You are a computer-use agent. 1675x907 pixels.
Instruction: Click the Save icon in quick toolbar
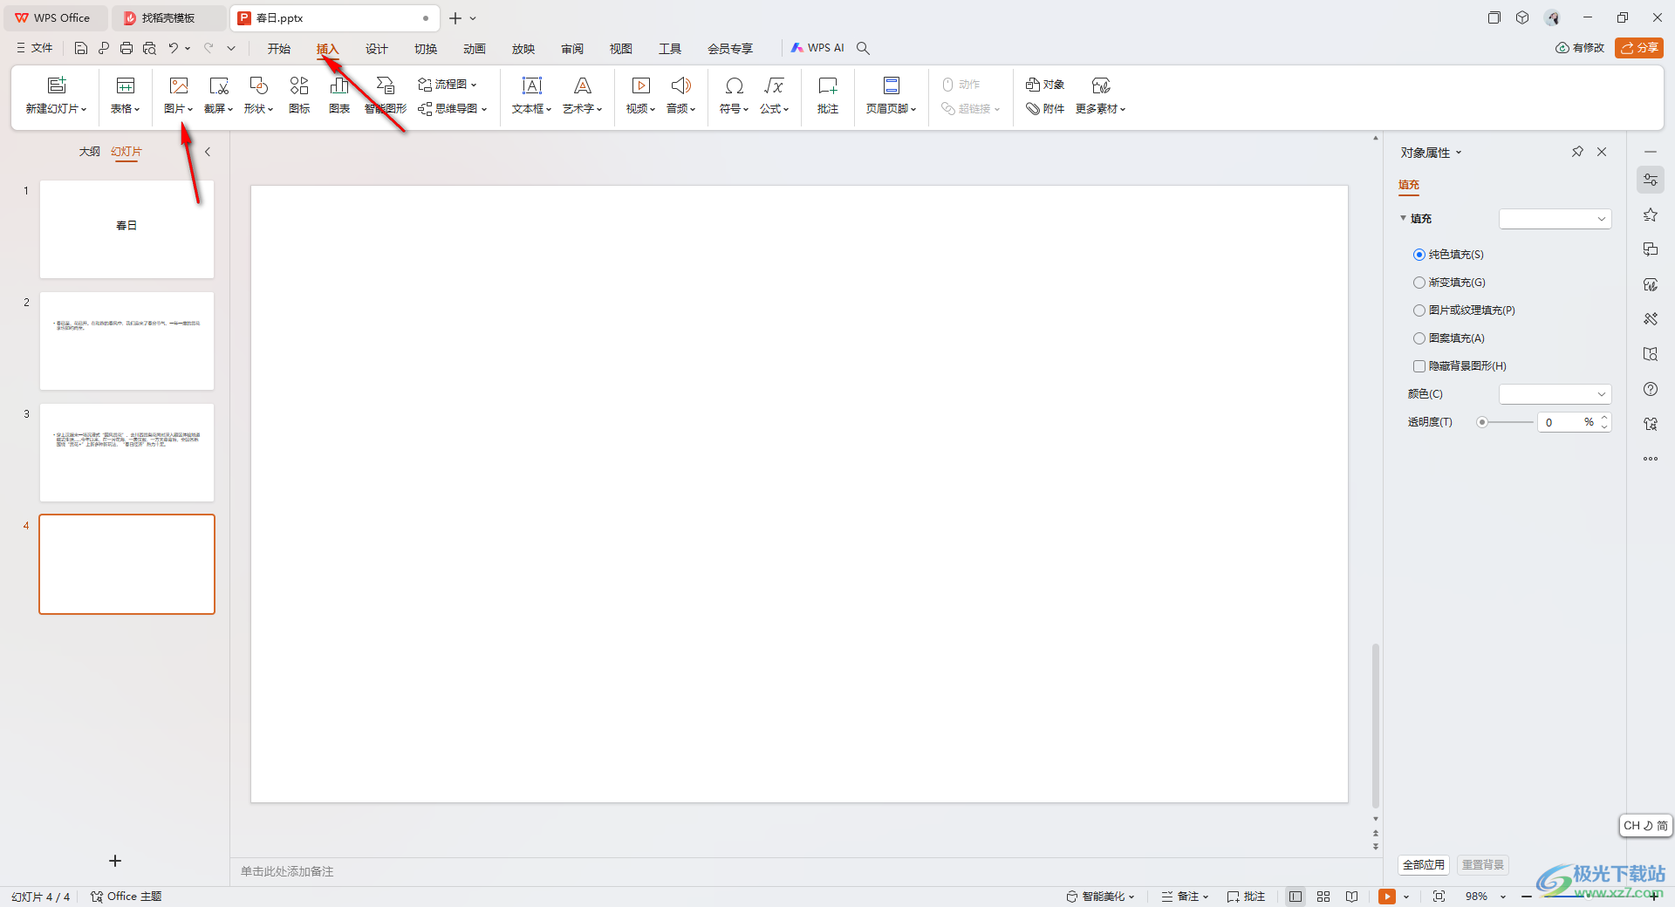(81, 48)
